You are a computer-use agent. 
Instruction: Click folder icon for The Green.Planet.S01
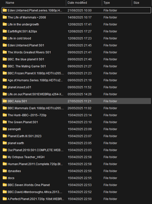click(5, 122)
